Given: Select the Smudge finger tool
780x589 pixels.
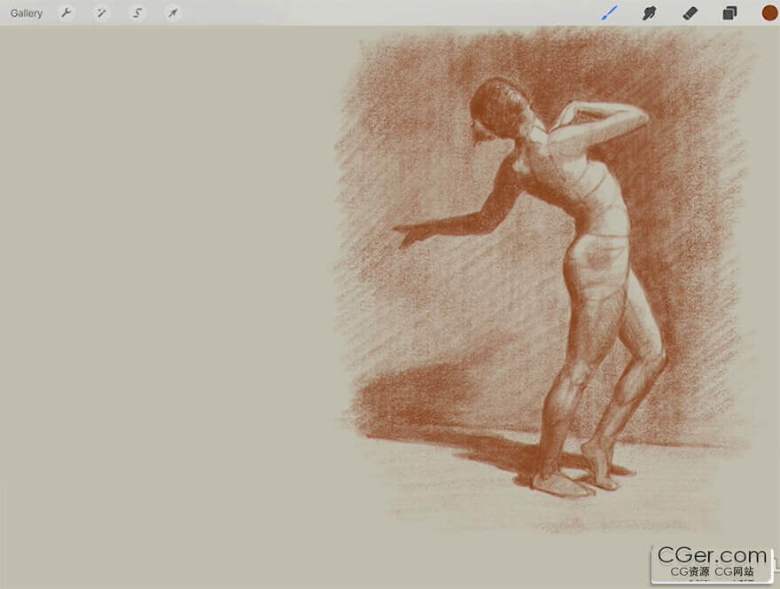Looking at the screenshot, I should [649, 13].
